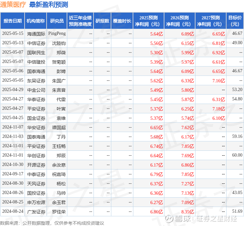
Task: Click date 2024-09-17 cell
Action: pos(13,174)
